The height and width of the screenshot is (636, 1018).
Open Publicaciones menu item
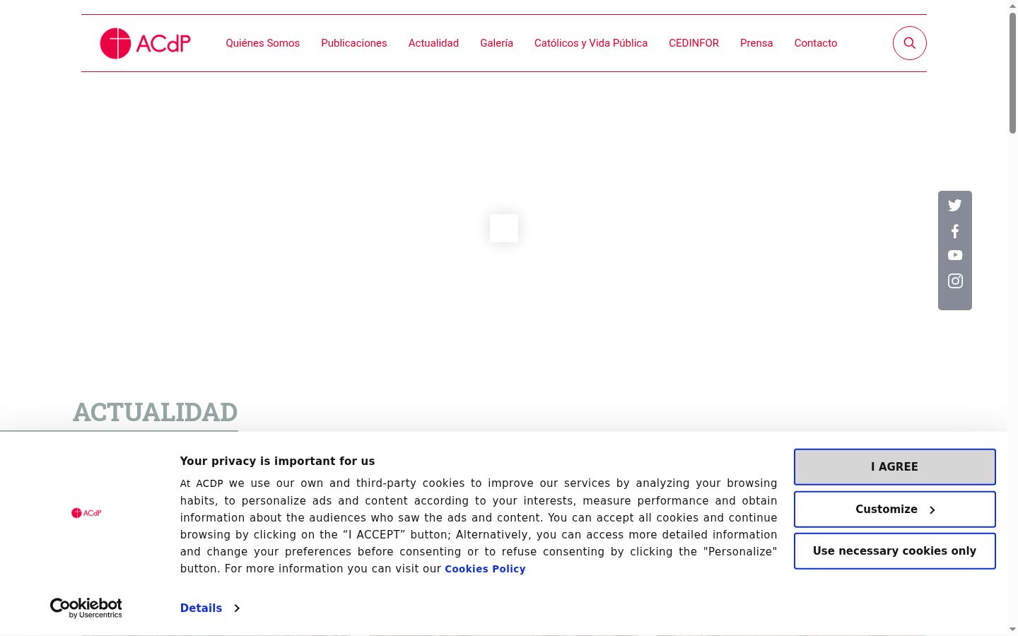(354, 43)
